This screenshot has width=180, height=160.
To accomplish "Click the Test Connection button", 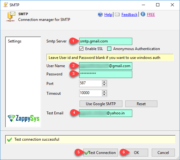I will pyautogui.click(x=100, y=153).
